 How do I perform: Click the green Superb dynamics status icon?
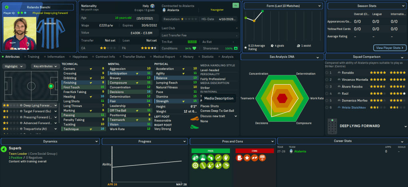pyautogui.click(x=4, y=149)
